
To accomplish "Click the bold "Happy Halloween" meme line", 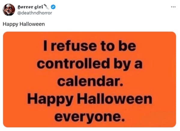I will pyautogui.click(x=89, y=98).
